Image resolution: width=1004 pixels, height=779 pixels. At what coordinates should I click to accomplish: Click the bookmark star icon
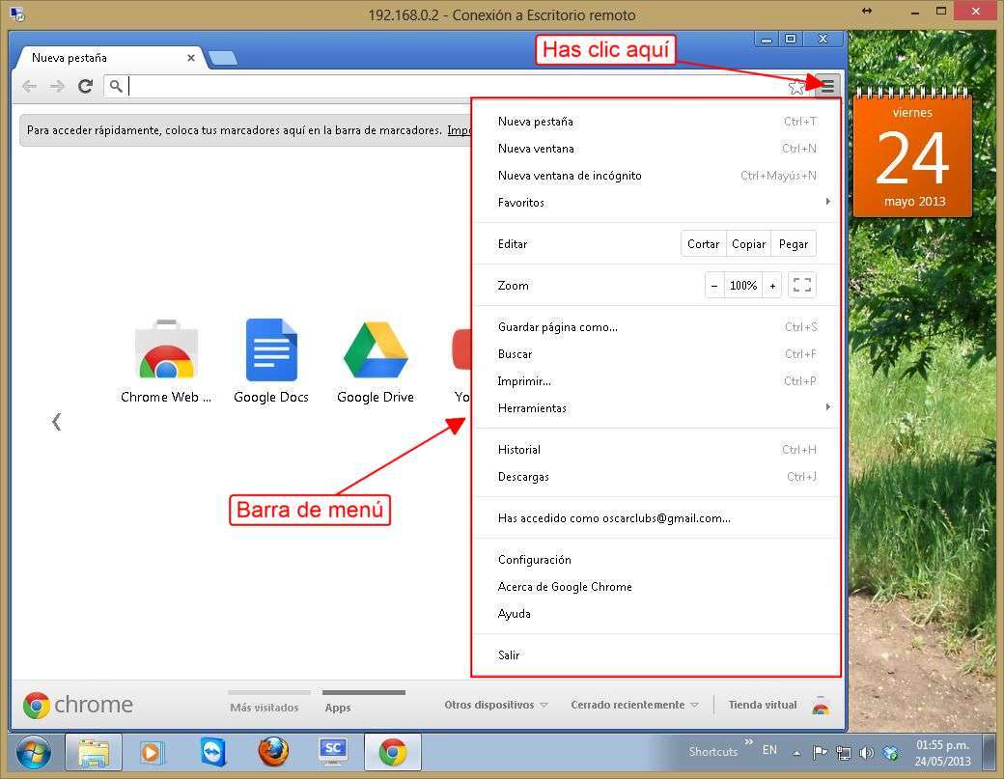tap(796, 87)
